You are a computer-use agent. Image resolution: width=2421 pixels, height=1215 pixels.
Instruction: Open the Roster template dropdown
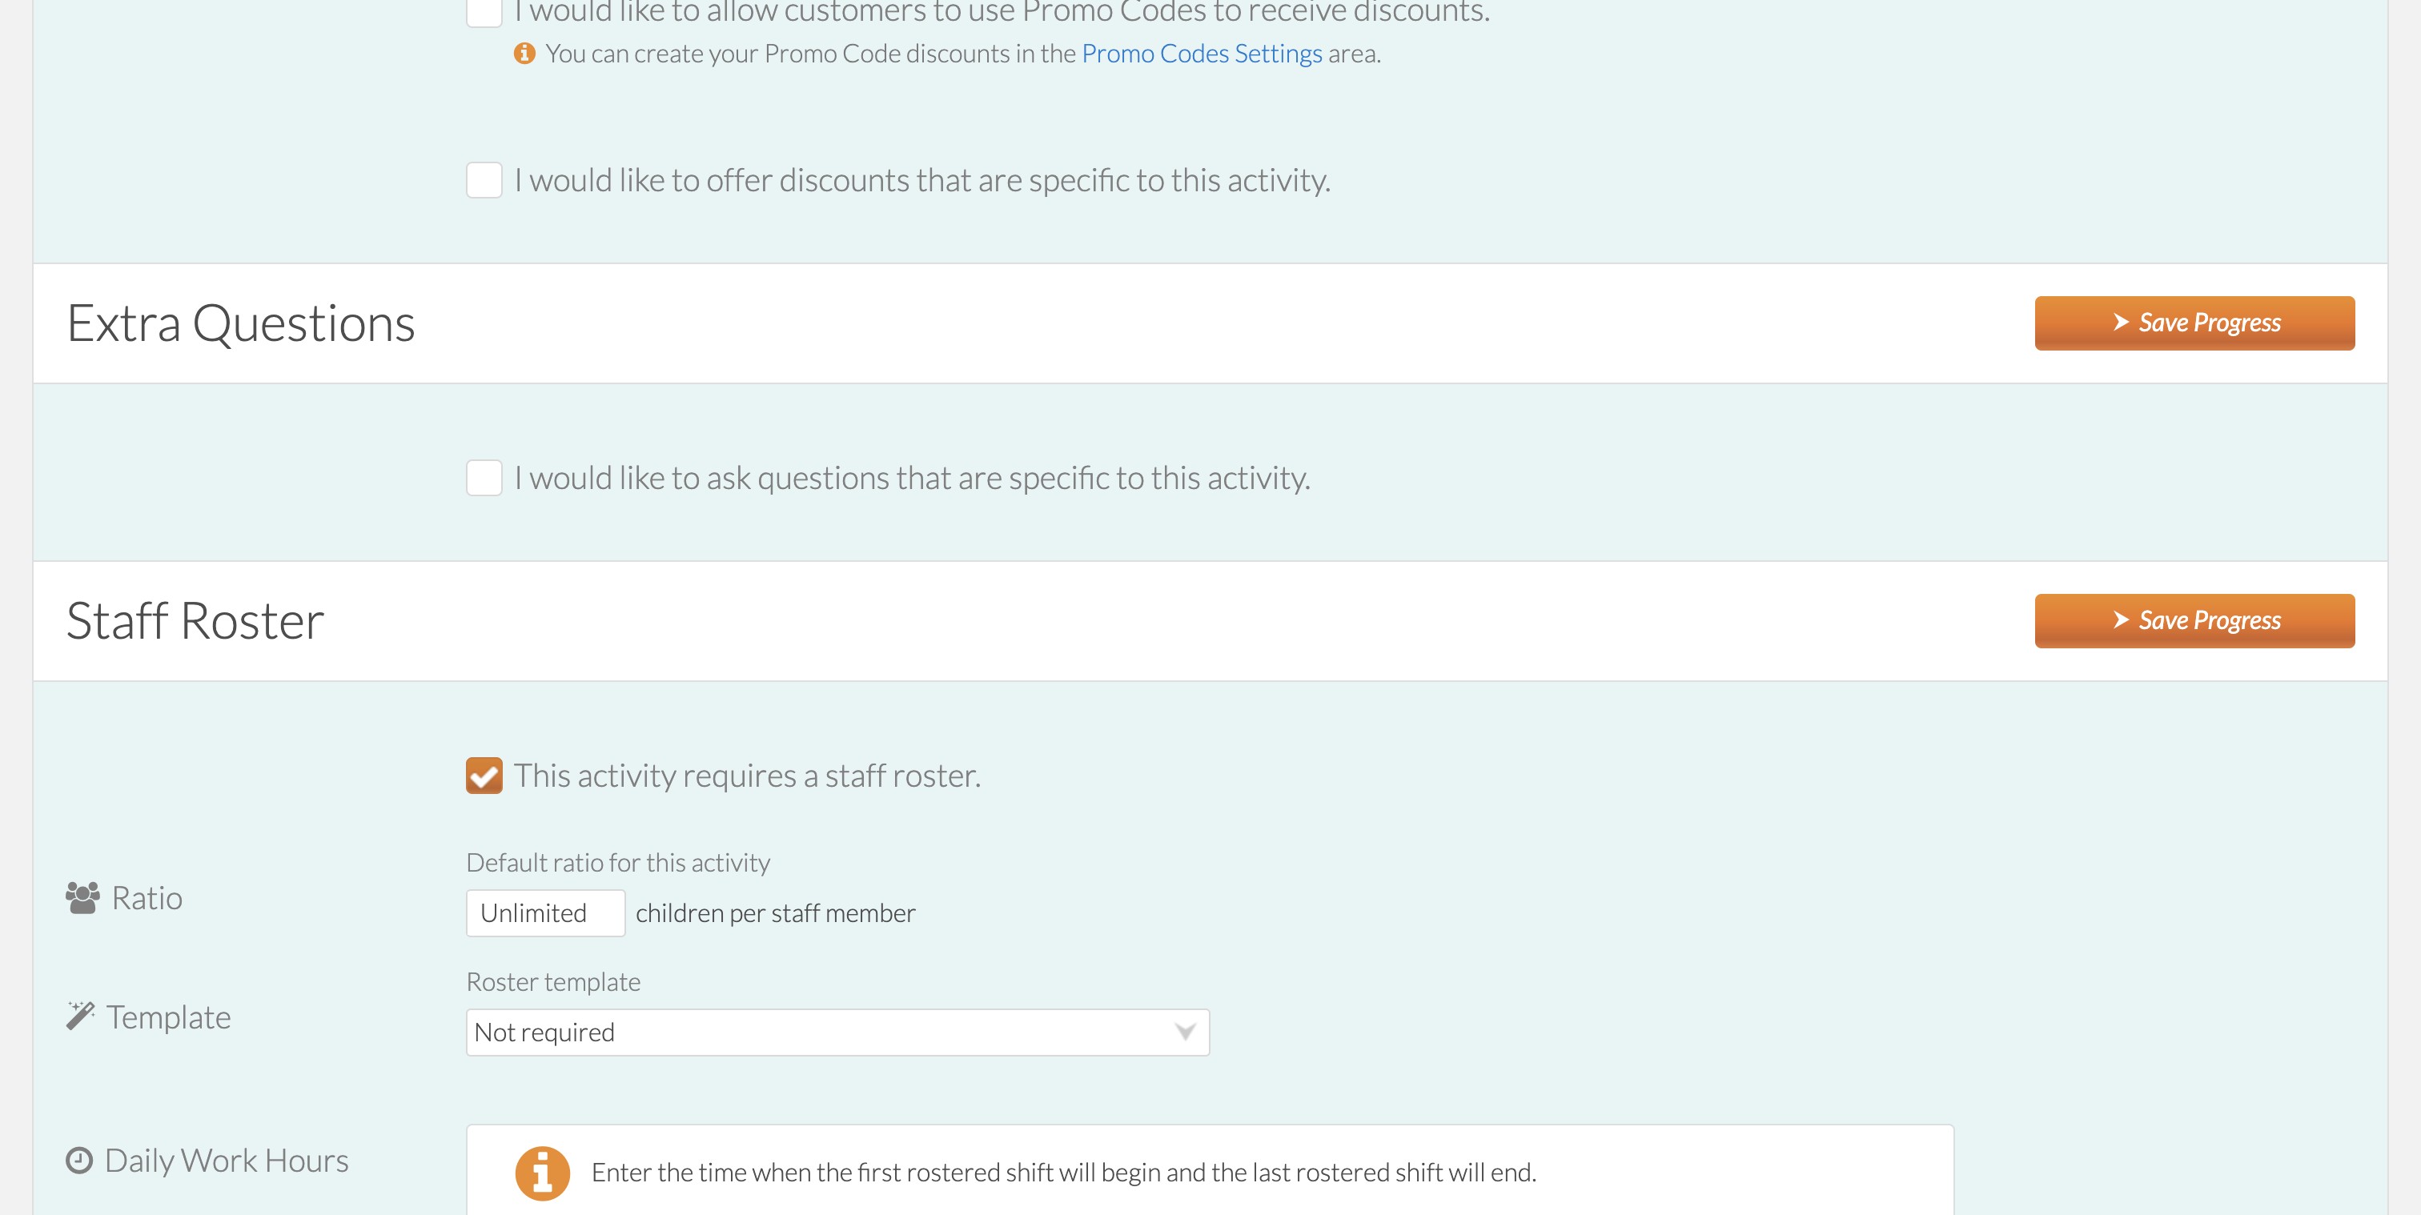(x=837, y=1032)
